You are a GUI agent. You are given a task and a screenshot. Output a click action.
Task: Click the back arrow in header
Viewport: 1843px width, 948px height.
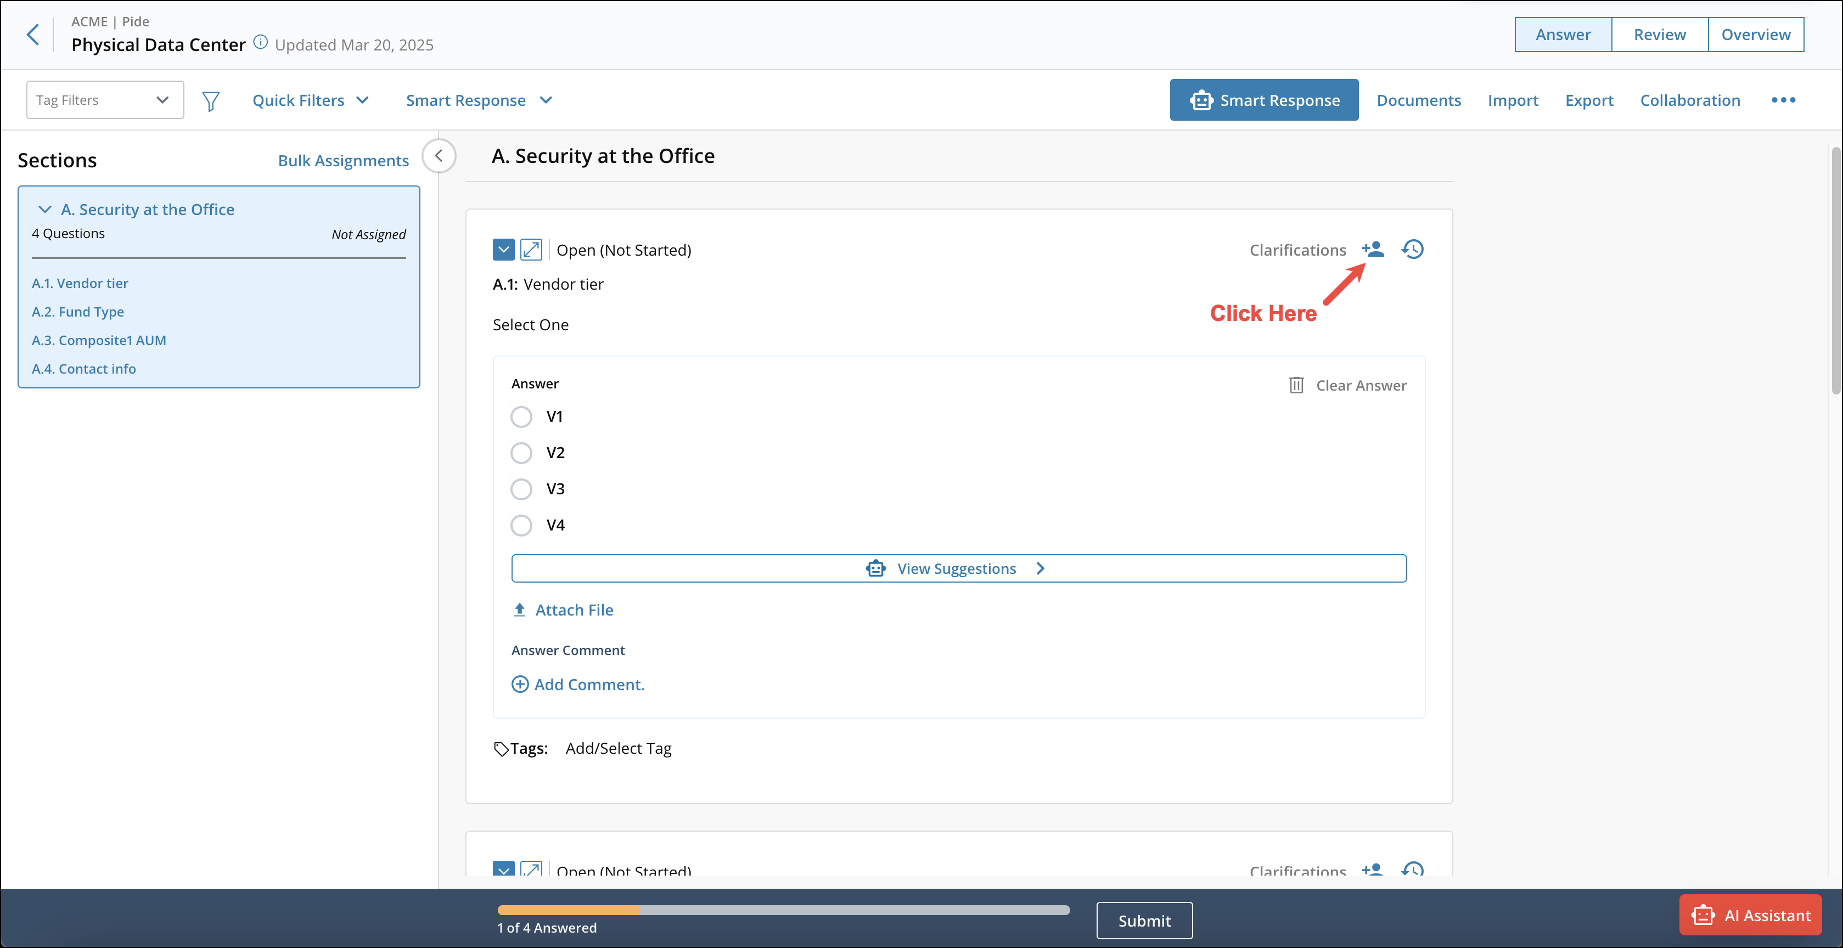pyautogui.click(x=33, y=35)
